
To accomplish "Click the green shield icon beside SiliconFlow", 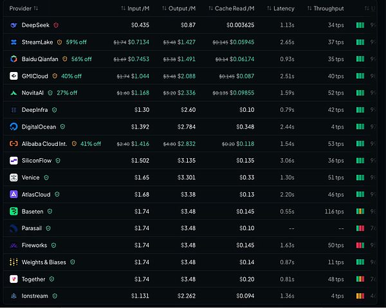I will pyautogui.click(x=58, y=161).
